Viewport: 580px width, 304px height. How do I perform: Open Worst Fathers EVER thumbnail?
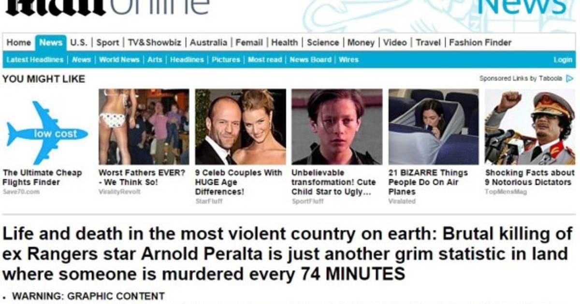pos(144,127)
